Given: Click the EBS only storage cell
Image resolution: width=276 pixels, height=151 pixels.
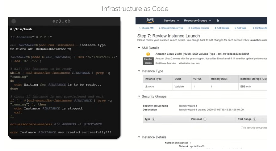Looking at the screenshot, I should point(245,87).
